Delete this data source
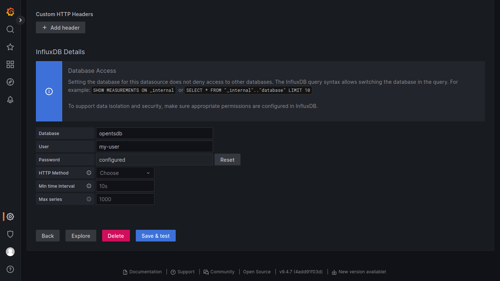 (x=116, y=236)
